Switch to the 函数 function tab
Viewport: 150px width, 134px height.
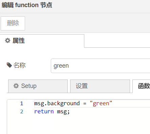click(x=141, y=86)
